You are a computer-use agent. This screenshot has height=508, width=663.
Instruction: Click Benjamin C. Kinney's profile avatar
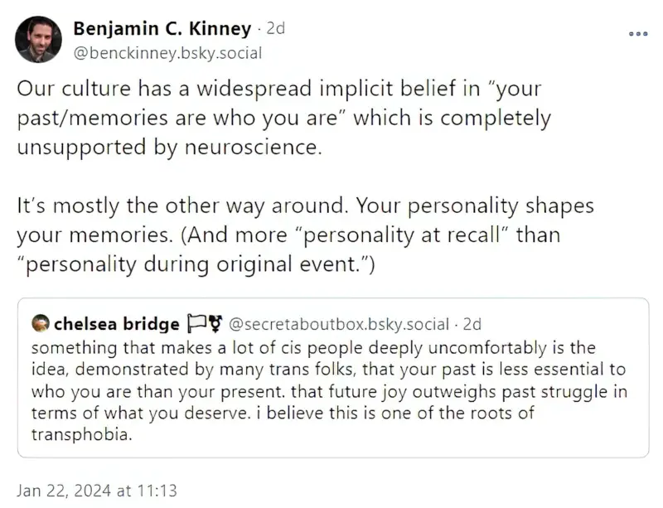[38, 39]
